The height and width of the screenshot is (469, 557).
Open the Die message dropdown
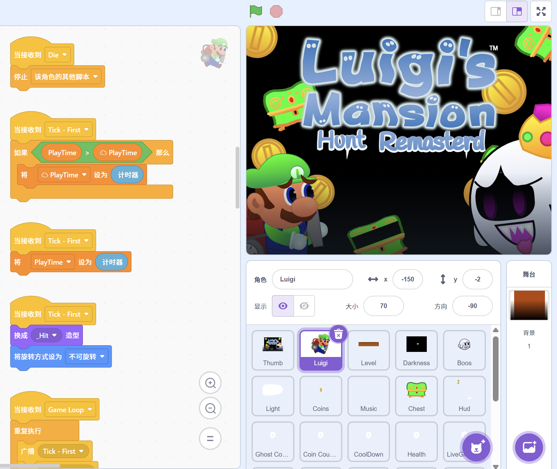(x=57, y=55)
